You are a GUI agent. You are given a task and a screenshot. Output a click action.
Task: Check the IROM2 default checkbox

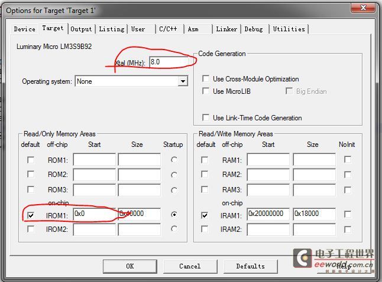31,229
